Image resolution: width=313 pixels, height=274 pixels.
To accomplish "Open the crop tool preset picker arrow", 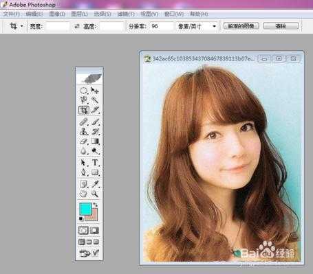I will coord(22,26).
